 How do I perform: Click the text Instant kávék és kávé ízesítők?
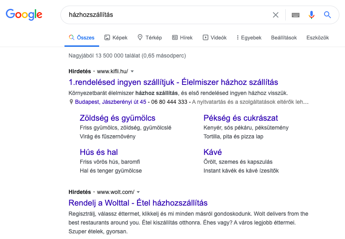click(x=241, y=171)
